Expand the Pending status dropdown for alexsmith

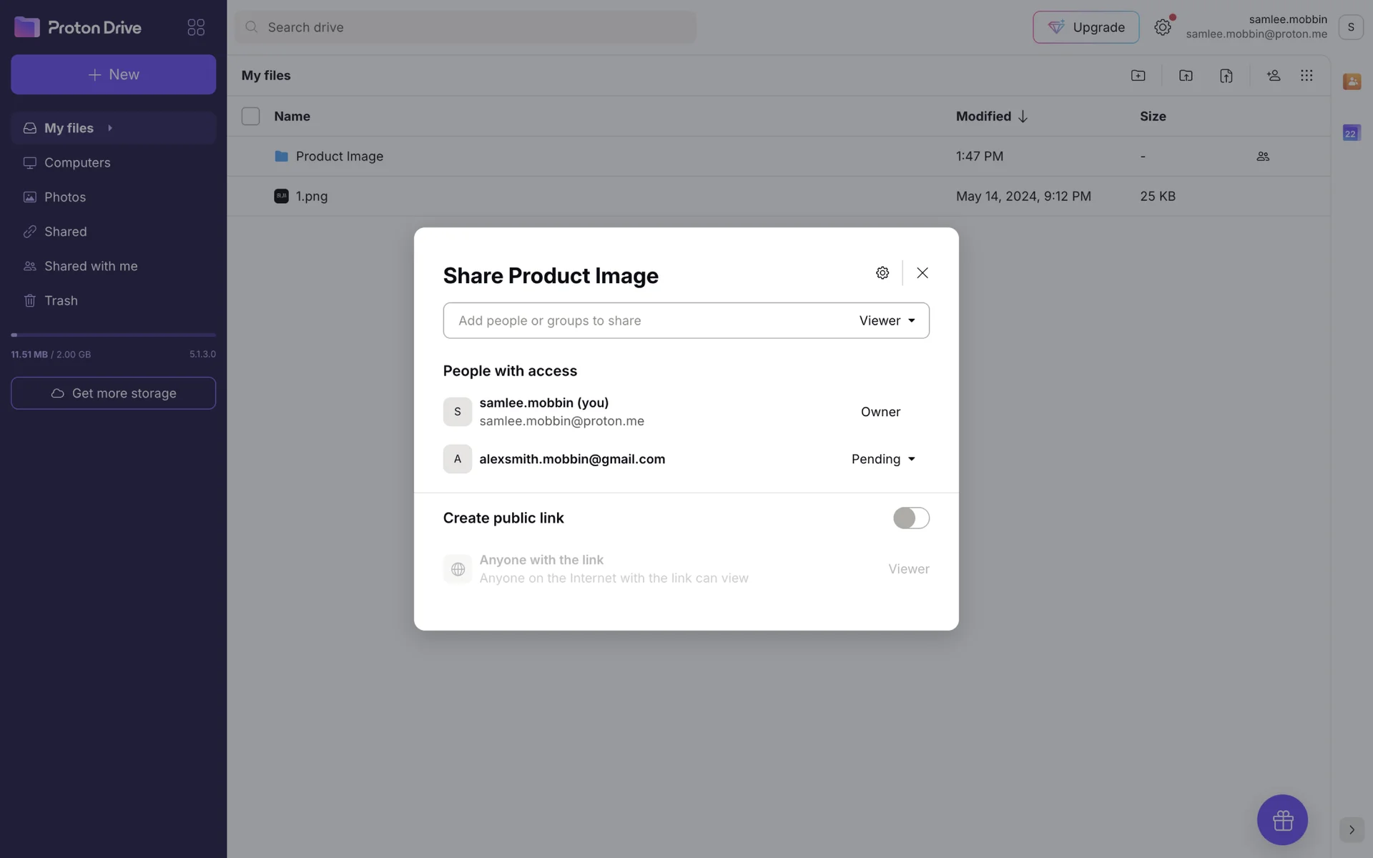tap(883, 459)
